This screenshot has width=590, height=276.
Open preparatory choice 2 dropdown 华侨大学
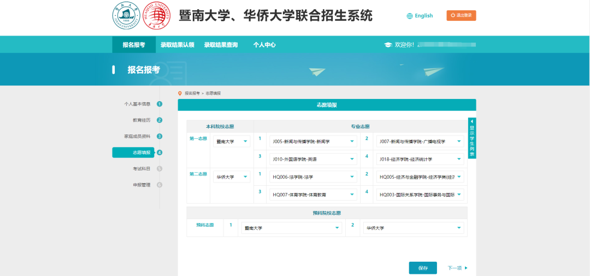(x=414, y=228)
